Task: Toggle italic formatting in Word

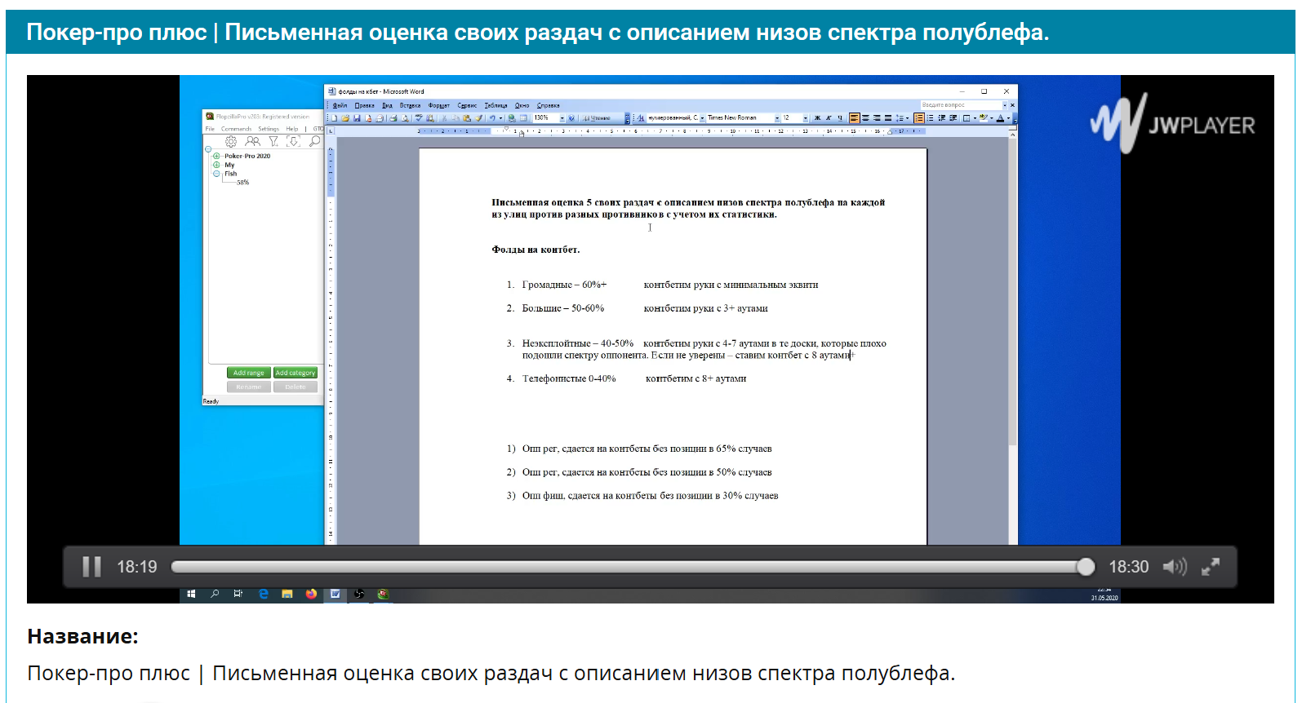Action: 829,118
